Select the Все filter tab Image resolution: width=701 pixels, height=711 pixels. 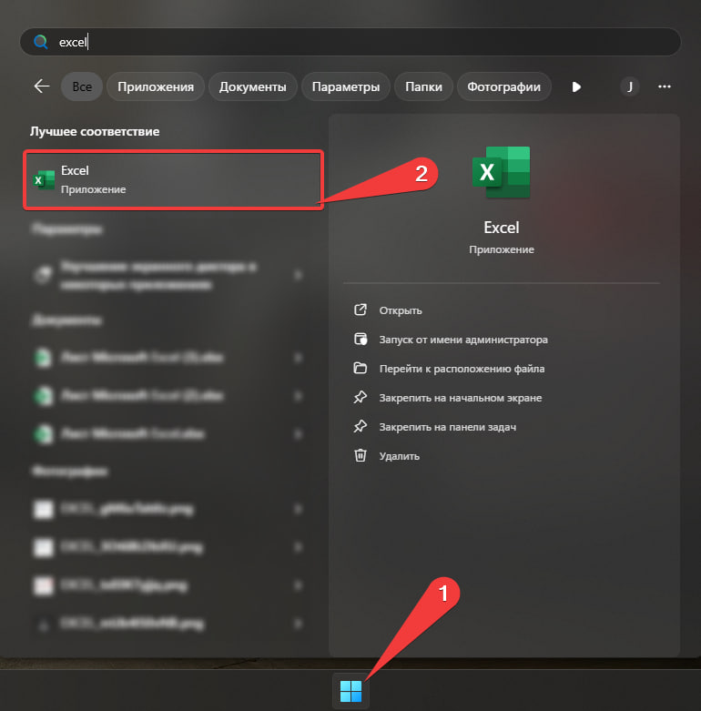(82, 86)
